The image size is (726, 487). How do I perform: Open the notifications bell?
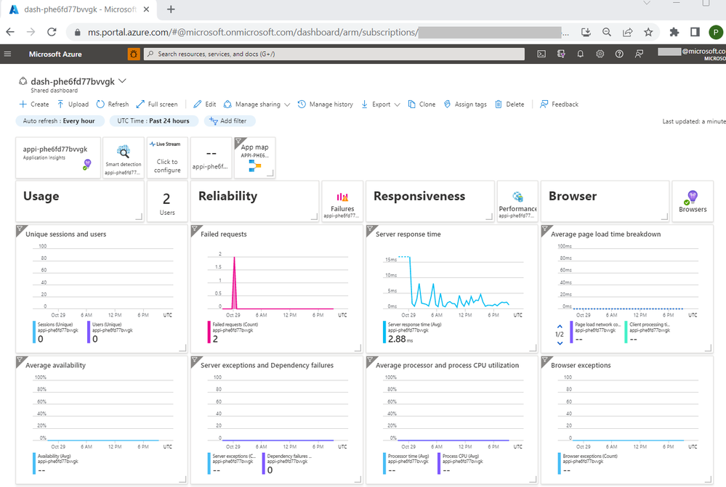[580, 54]
